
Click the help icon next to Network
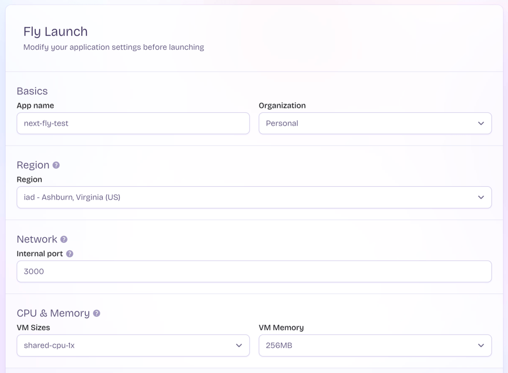point(64,239)
